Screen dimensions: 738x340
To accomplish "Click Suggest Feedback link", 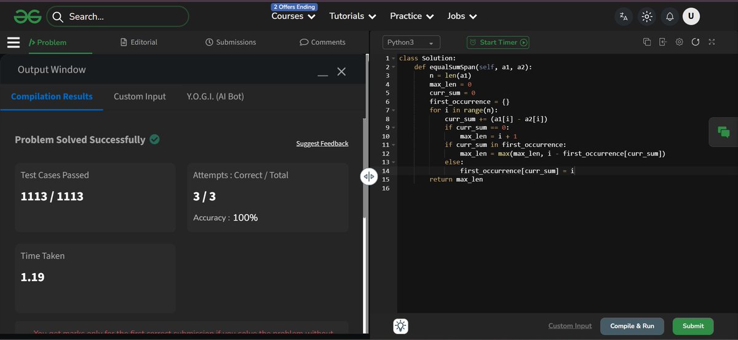I will pos(322,143).
